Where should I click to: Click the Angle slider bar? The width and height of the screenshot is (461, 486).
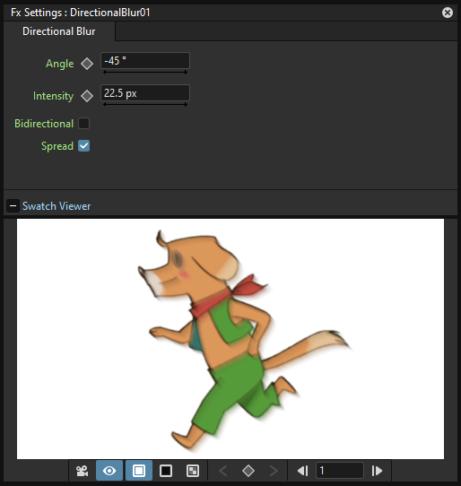[145, 72]
